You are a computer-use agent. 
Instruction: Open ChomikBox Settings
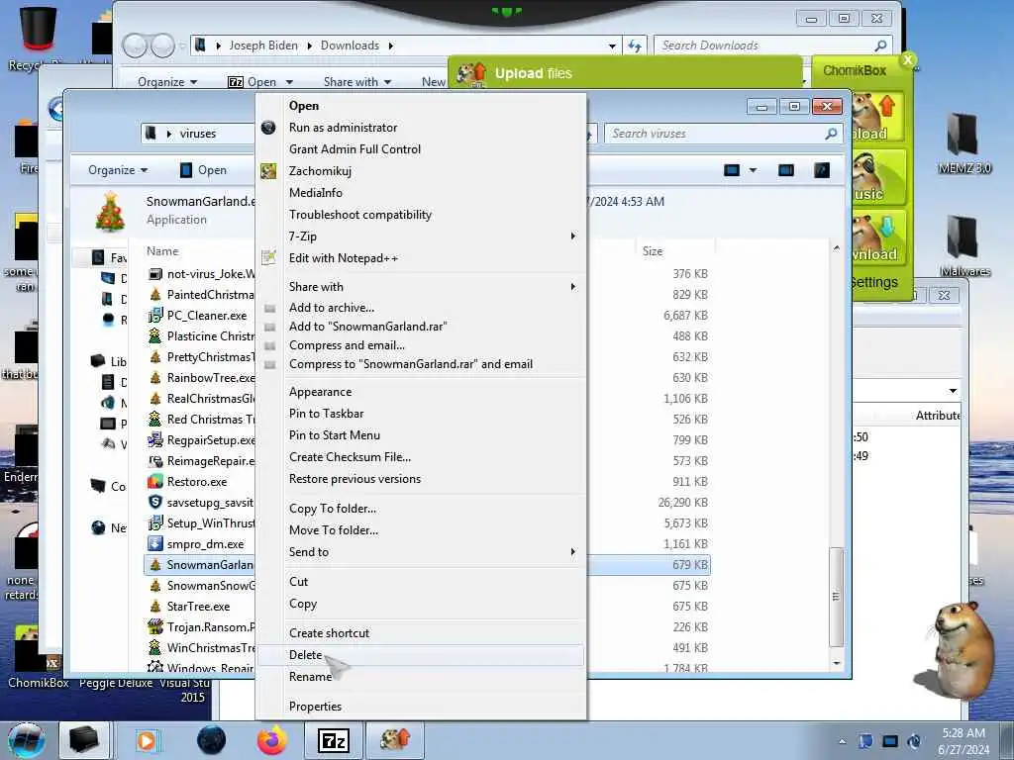tap(873, 282)
